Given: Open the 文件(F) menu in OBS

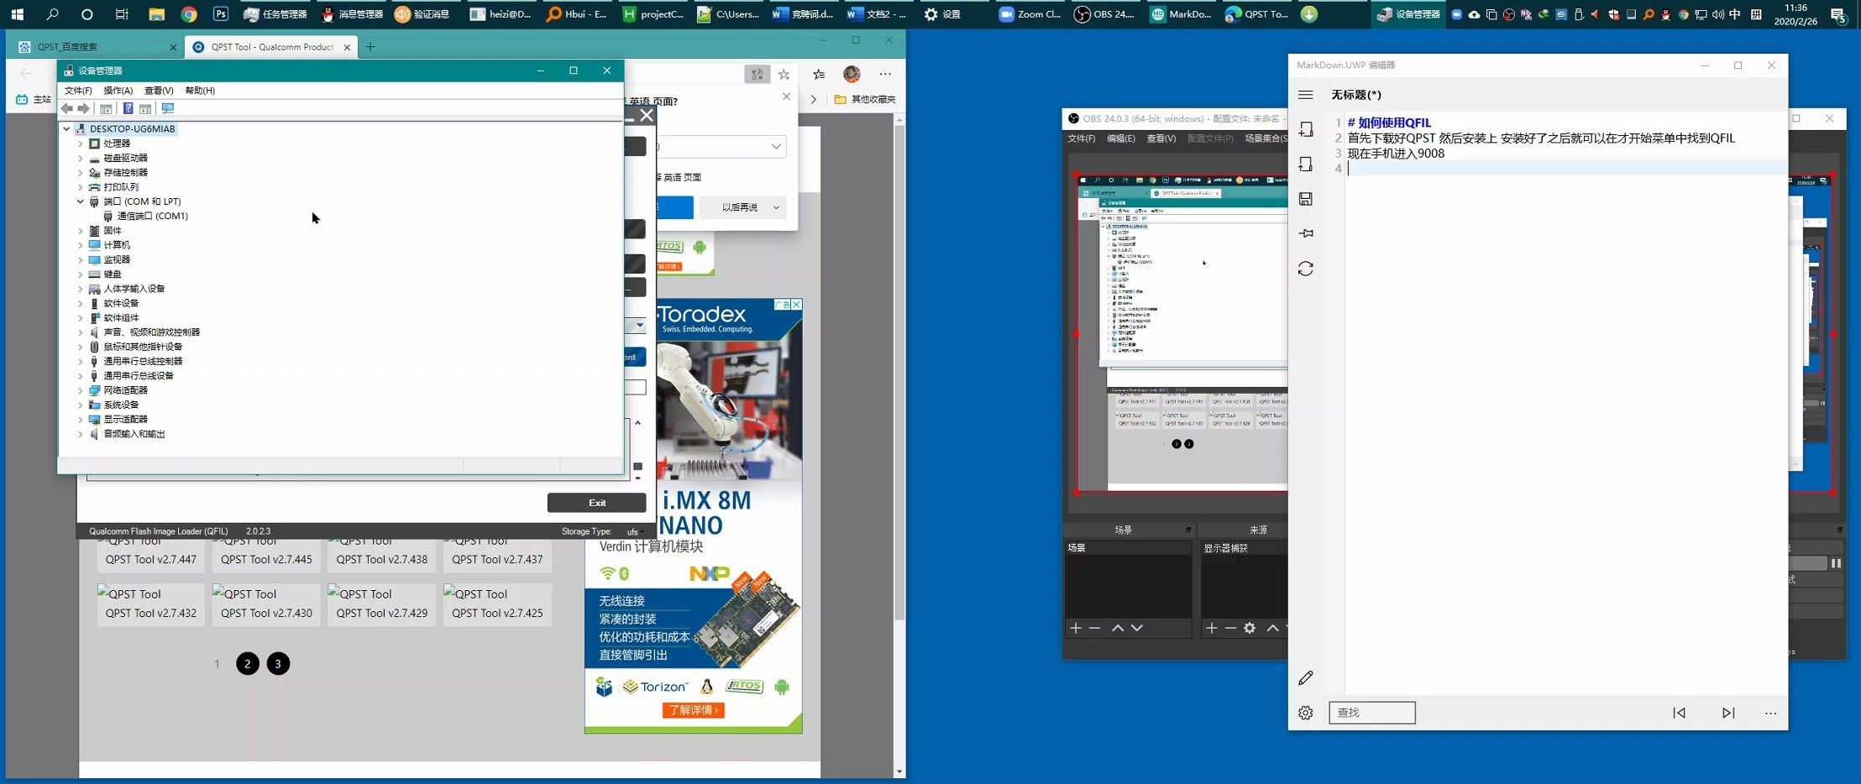Looking at the screenshot, I should click(1081, 139).
